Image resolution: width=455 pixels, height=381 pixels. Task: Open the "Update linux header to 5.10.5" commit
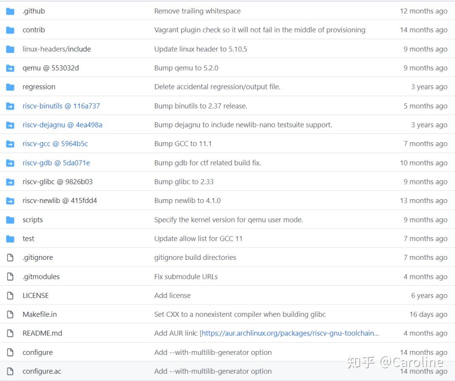tap(201, 49)
